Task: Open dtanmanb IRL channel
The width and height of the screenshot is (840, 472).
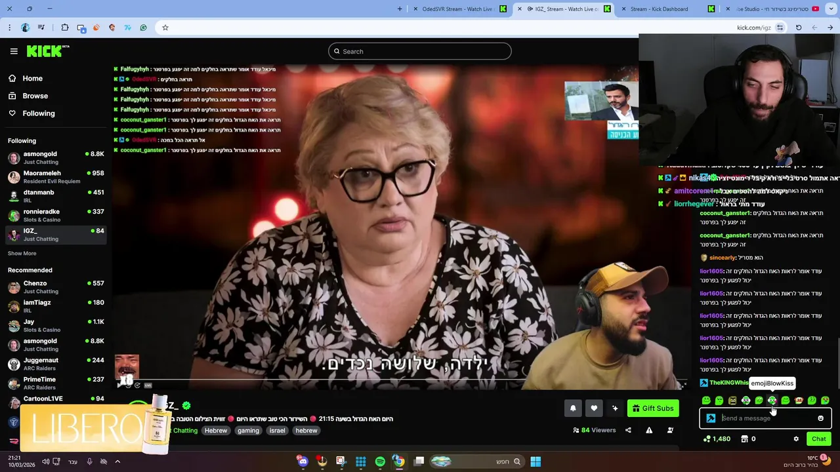Action: [x=55, y=196]
